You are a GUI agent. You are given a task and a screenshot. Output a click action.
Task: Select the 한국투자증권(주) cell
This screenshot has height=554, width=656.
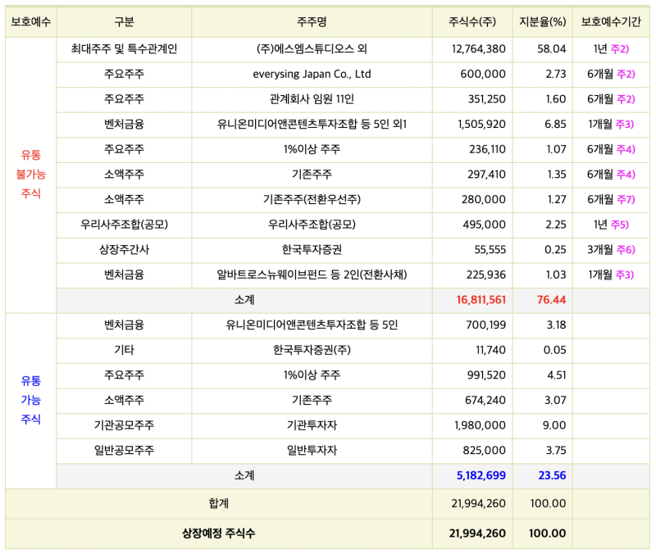pyautogui.click(x=312, y=351)
